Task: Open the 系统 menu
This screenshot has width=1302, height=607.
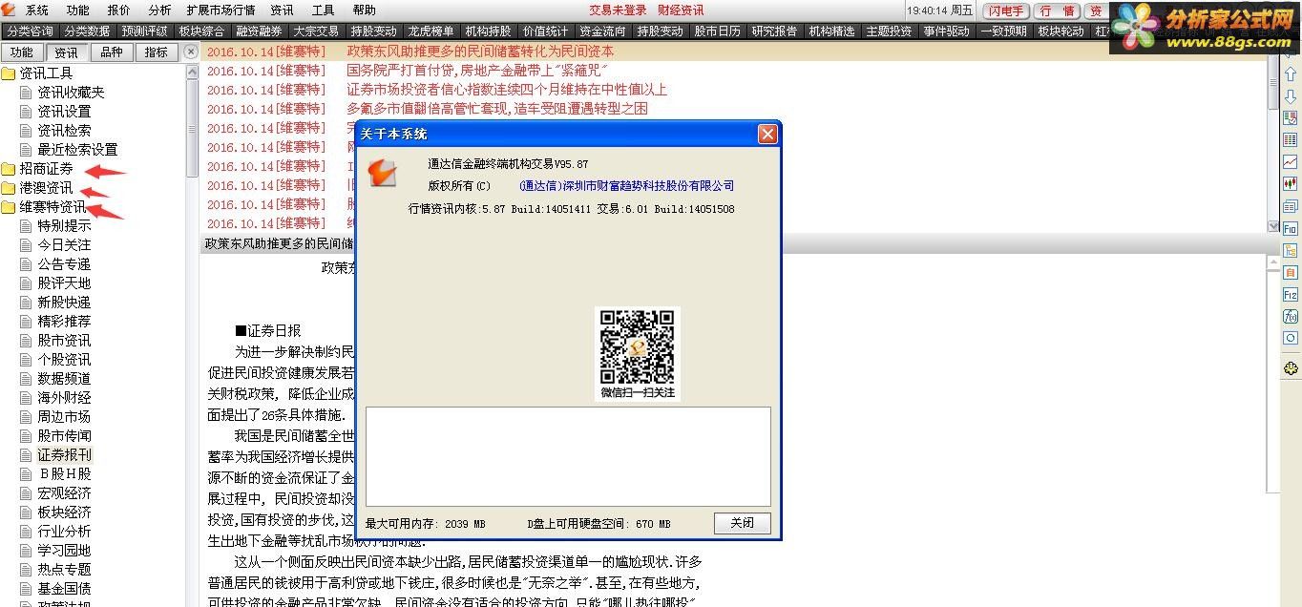Action: coord(37,10)
